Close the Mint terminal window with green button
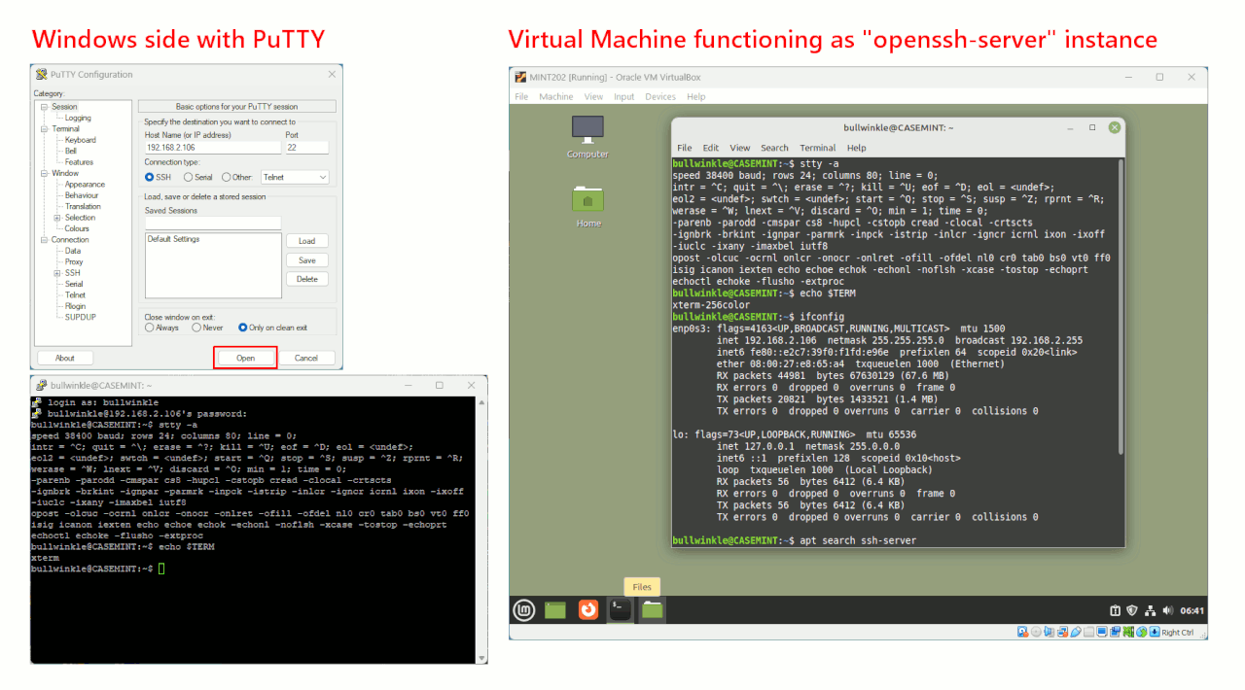This screenshot has height=690, width=1245. (x=1115, y=127)
